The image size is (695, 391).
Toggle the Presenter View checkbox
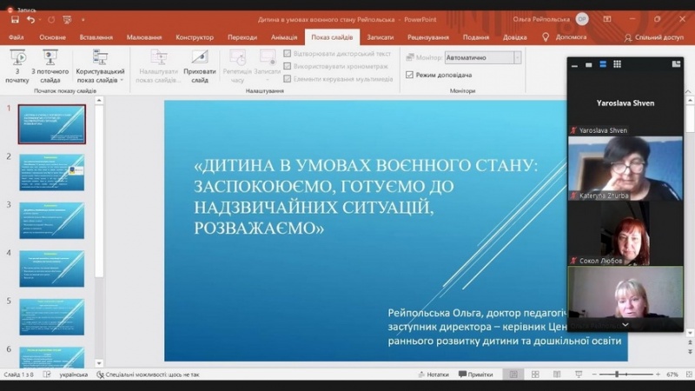[x=410, y=76]
